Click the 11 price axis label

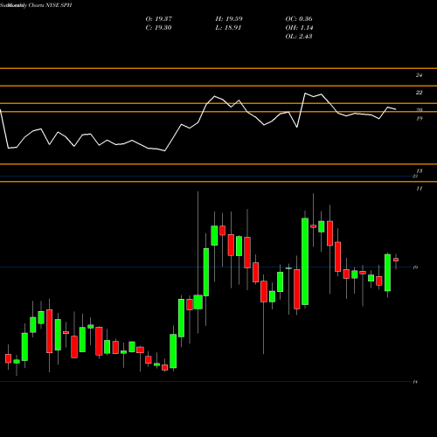[x=419, y=189]
